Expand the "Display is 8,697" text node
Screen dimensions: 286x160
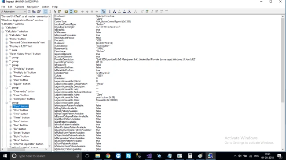pyautogui.click(x=7, y=46)
